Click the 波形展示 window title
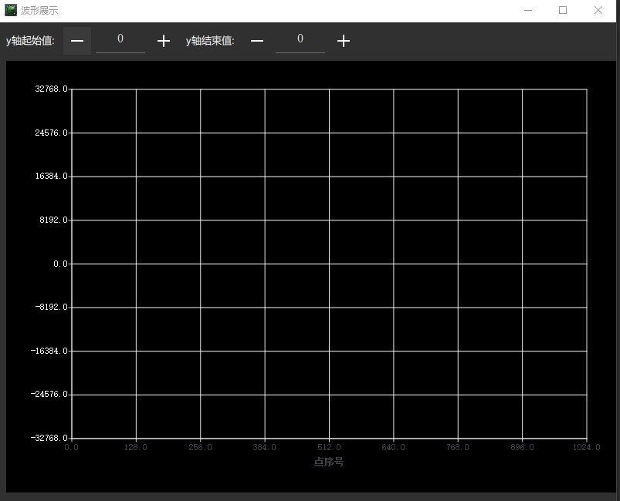Screen dimensions: 620x501 tap(38, 10)
